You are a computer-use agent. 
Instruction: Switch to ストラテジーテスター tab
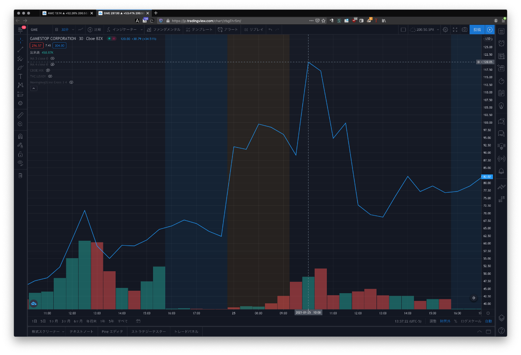pos(149,331)
